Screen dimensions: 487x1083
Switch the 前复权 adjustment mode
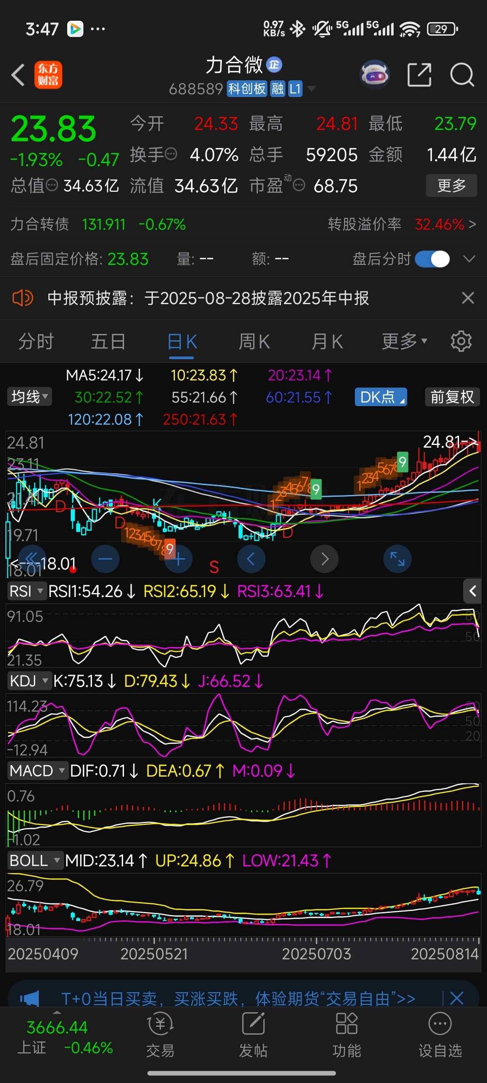[x=452, y=397]
